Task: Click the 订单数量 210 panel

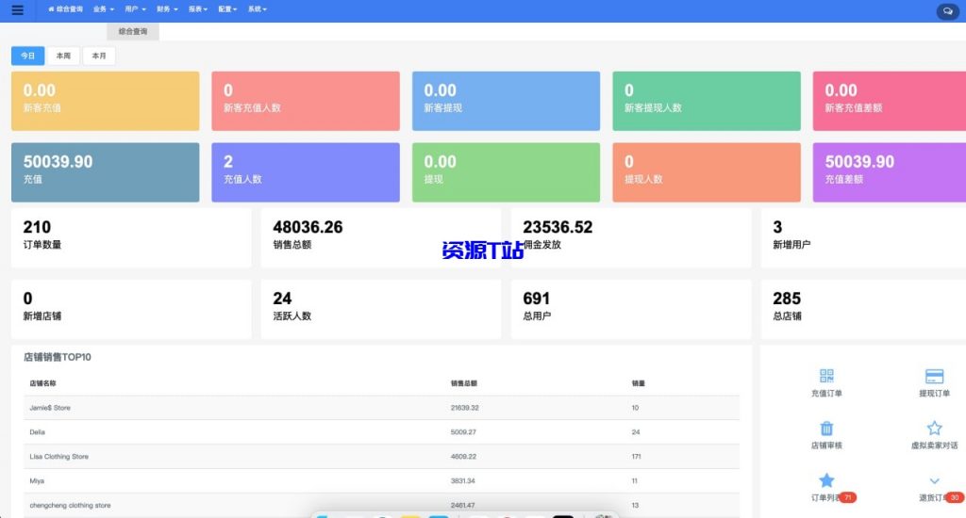Action: (x=131, y=237)
